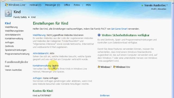Open Zeitlimits in the sidebar

(x=9, y=46)
